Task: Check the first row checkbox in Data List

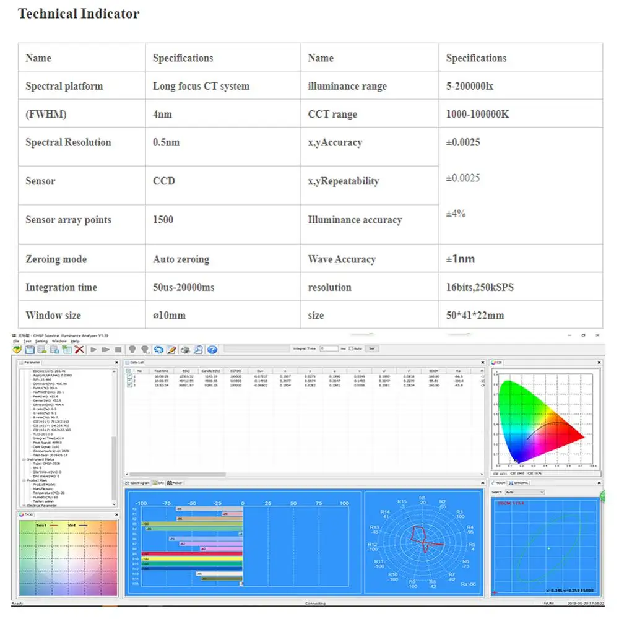Action: [128, 376]
